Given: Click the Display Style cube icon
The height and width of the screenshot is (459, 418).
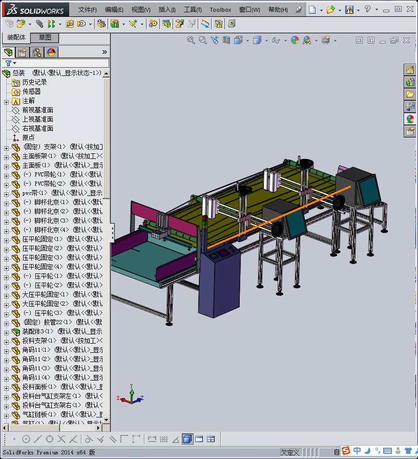Looking at the screenshot, I should tap(257, 40).
